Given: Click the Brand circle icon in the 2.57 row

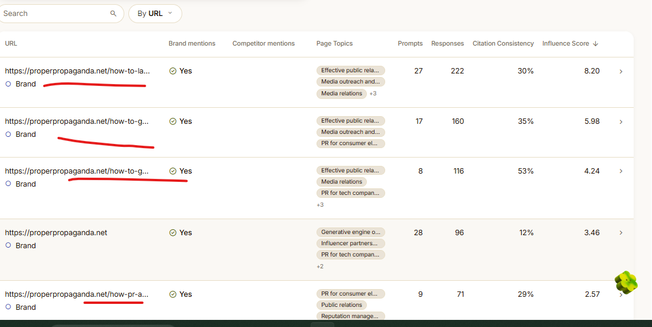Looking at the screenshot, I should point(8,307).
